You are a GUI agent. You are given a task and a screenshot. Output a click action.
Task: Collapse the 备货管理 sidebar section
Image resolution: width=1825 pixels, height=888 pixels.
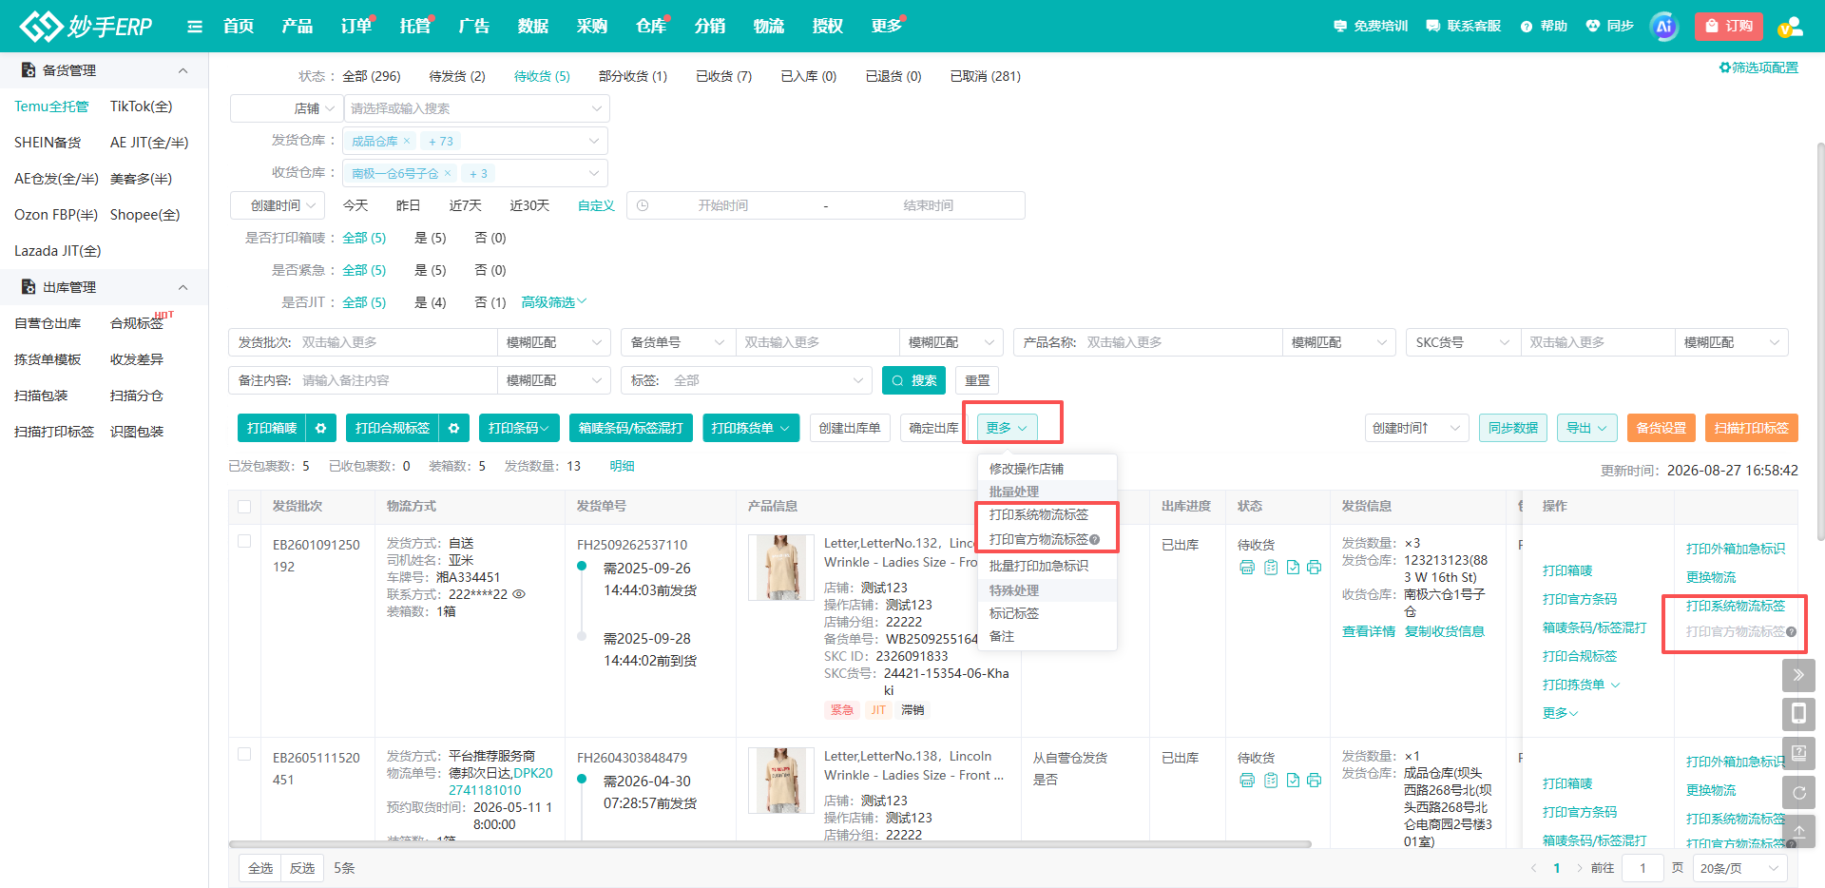[x=183, y=70]
